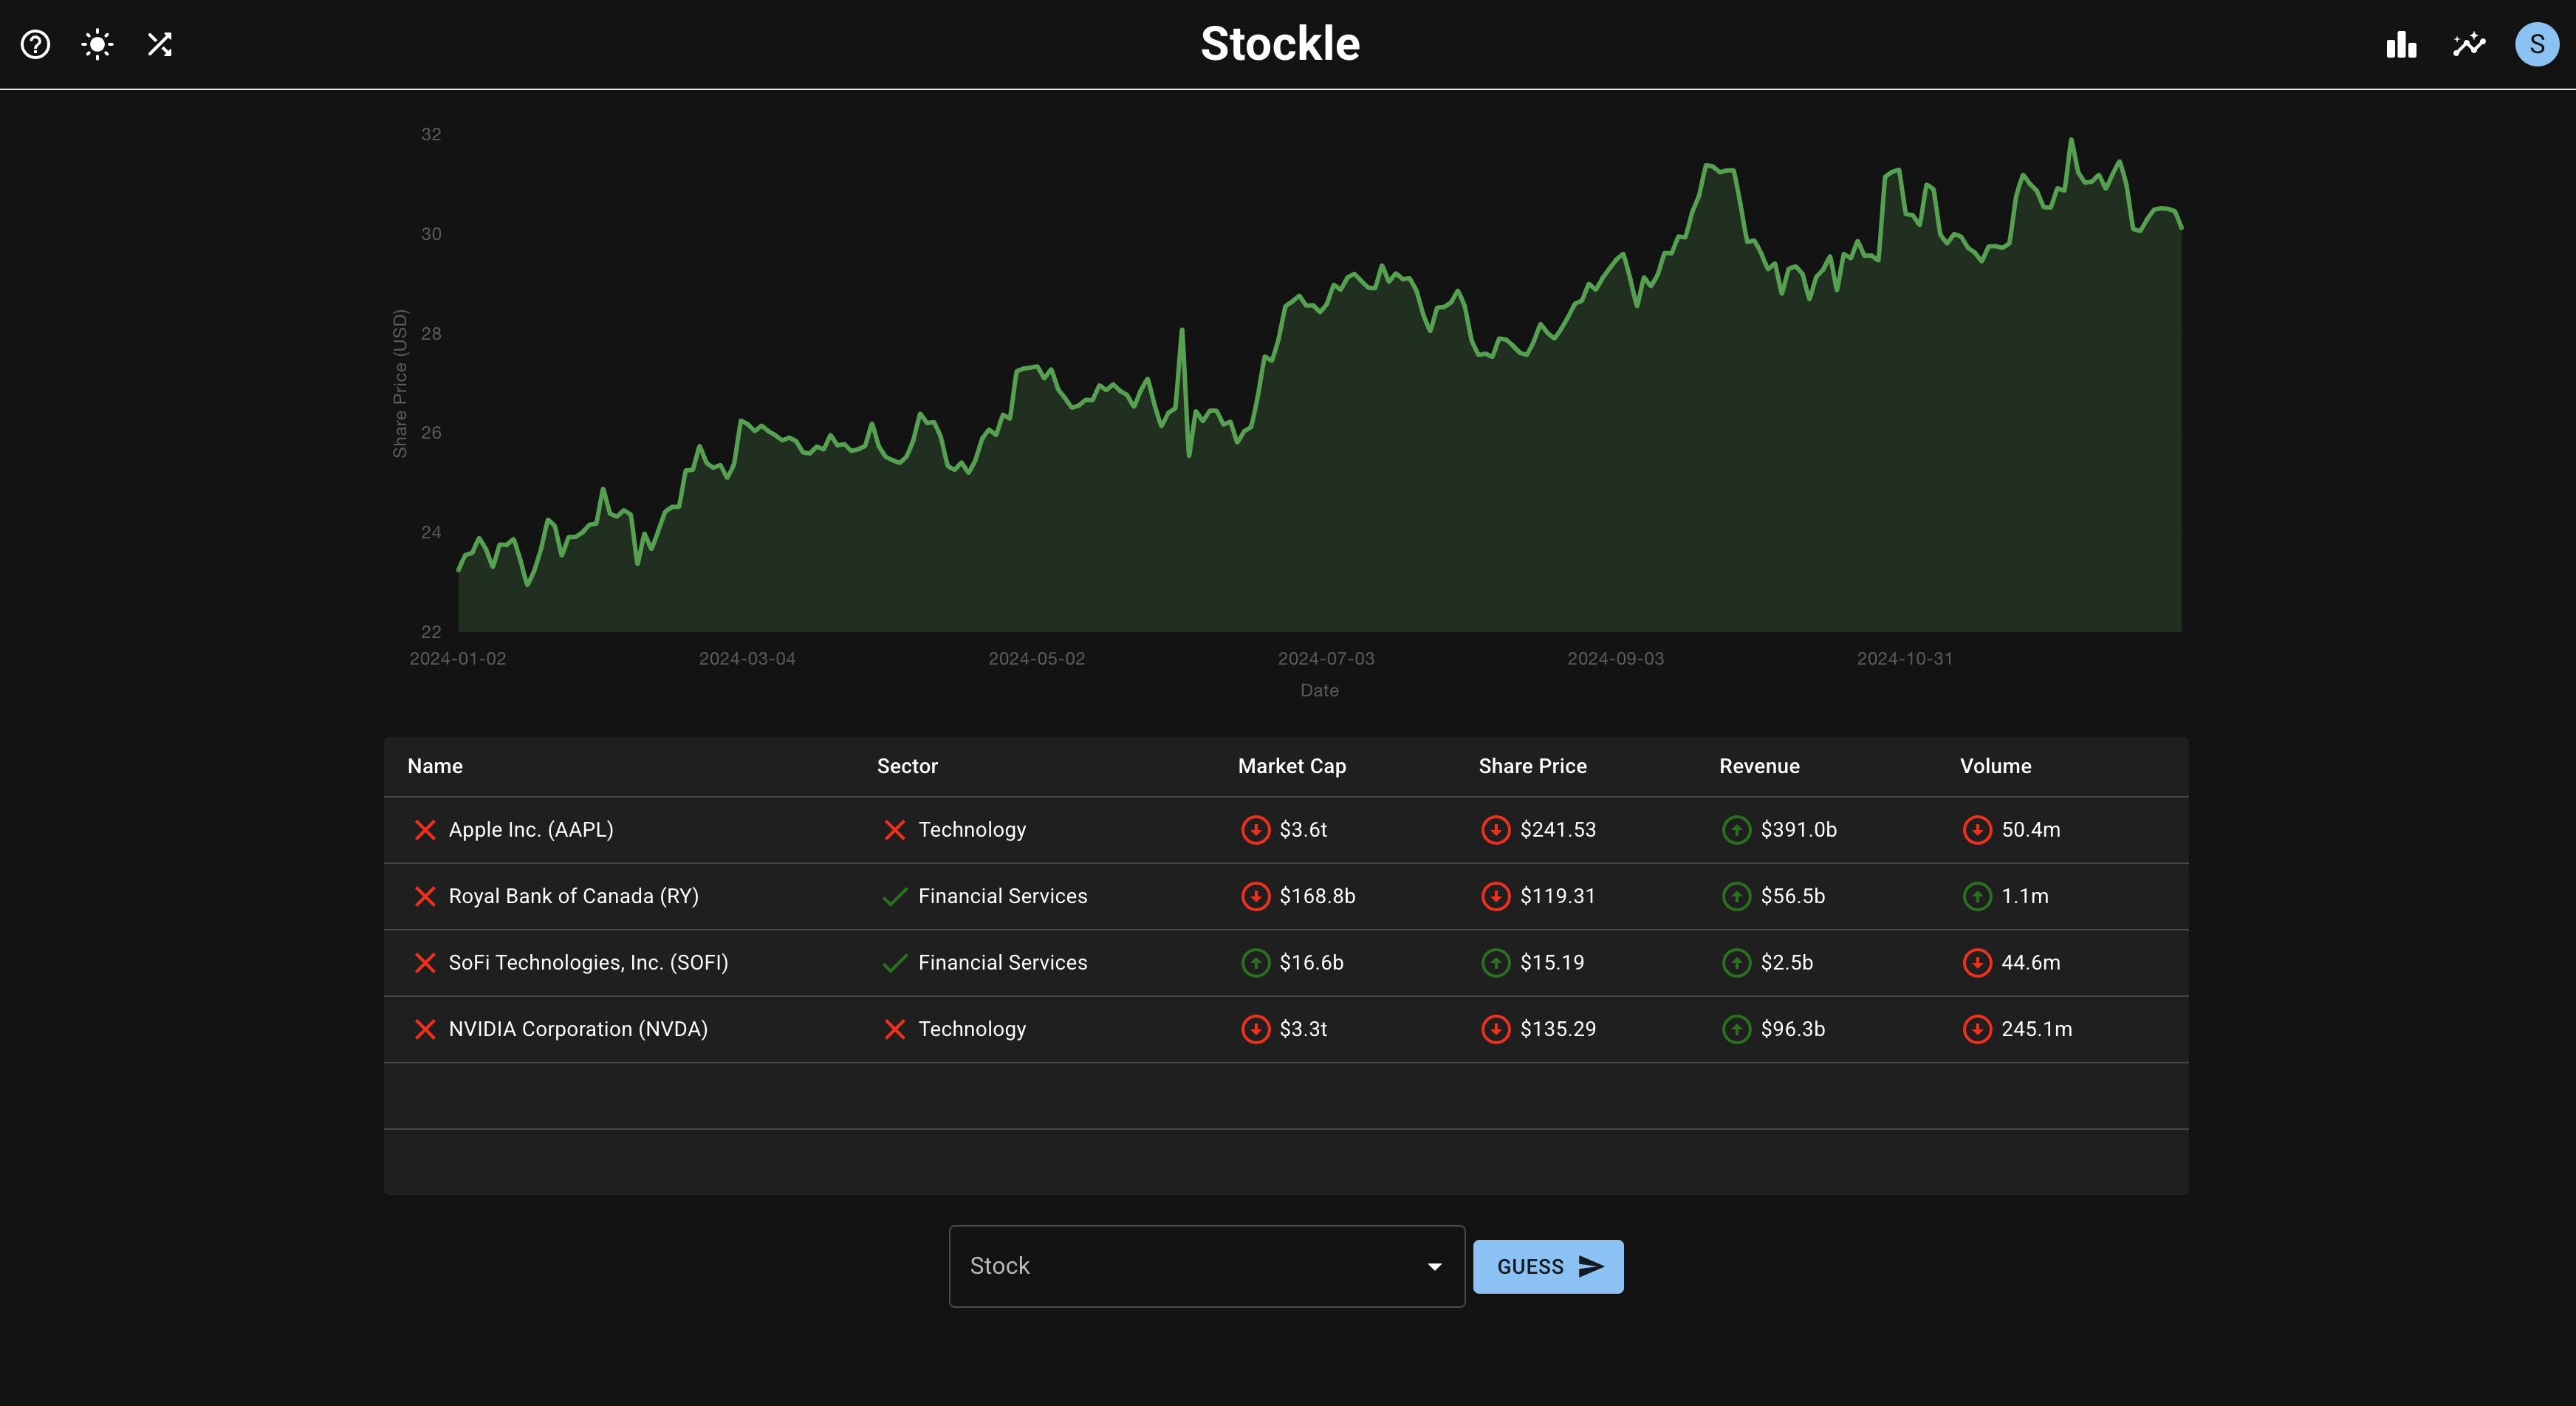The width and height of the screenshot is (2576, 1406).
Task: Click the sector X icon in NVIDIA row
Action: tap(895, 1029)
